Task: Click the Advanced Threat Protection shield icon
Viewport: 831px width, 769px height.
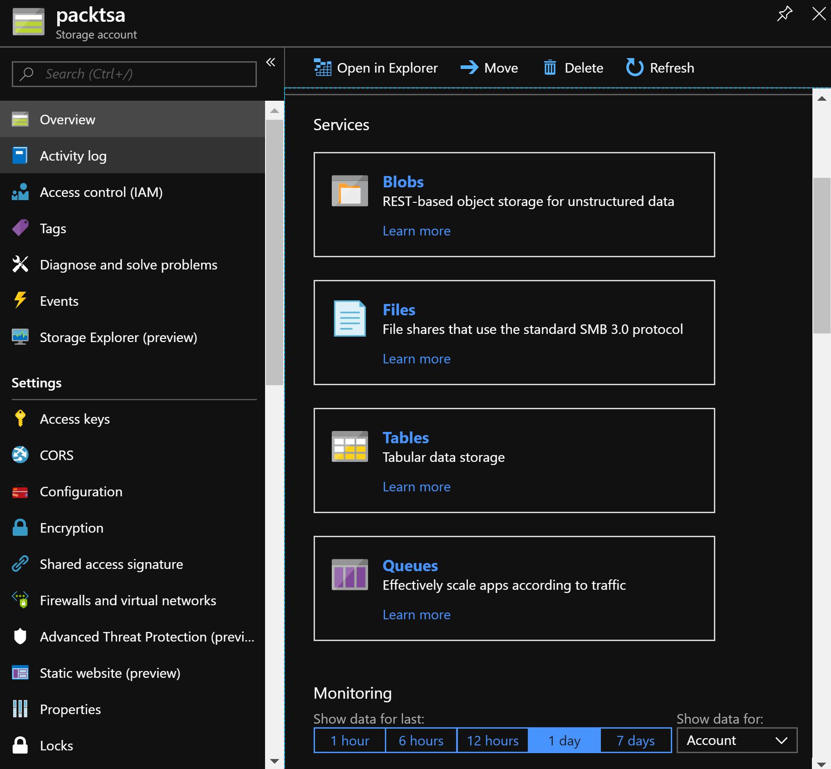Action: [20, 637]
